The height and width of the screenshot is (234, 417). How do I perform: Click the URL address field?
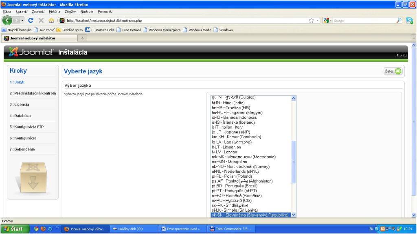coord(186,20)
